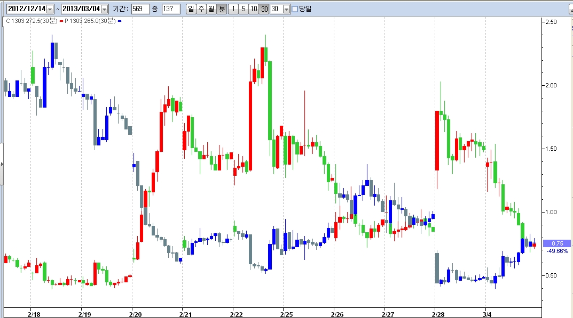
Task: Click the red call series legend marker
Action: coord(61,21)
